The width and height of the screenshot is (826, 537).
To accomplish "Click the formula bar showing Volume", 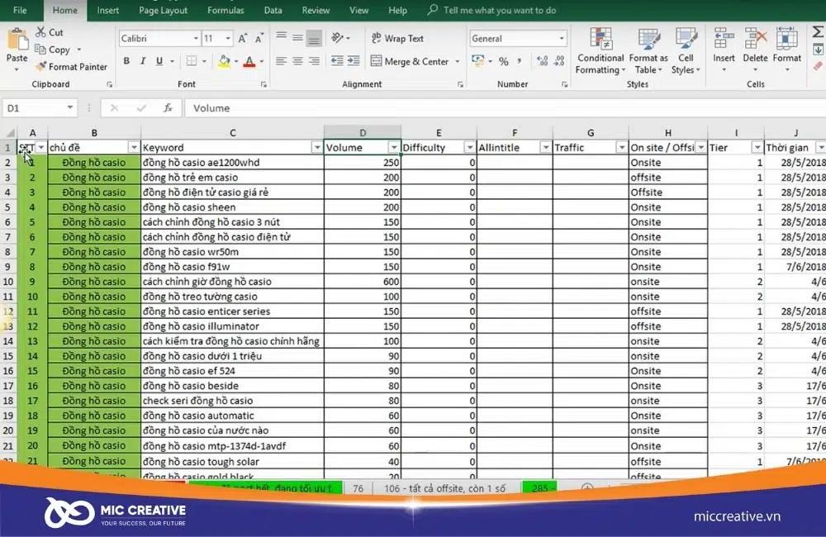I will pyautogui.click(x=505, y=108).
